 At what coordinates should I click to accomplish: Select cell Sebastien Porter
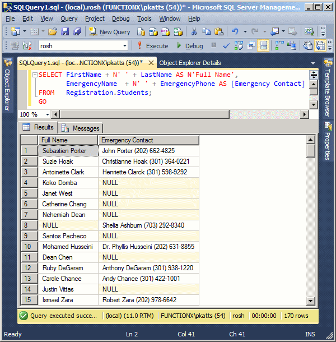[68, 151]
